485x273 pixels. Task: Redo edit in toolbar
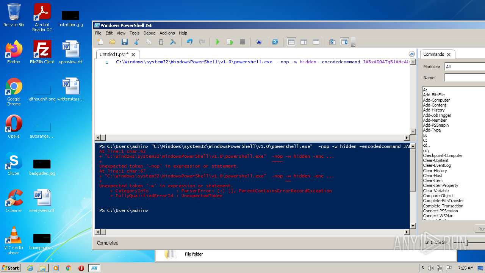coord(202,42)
